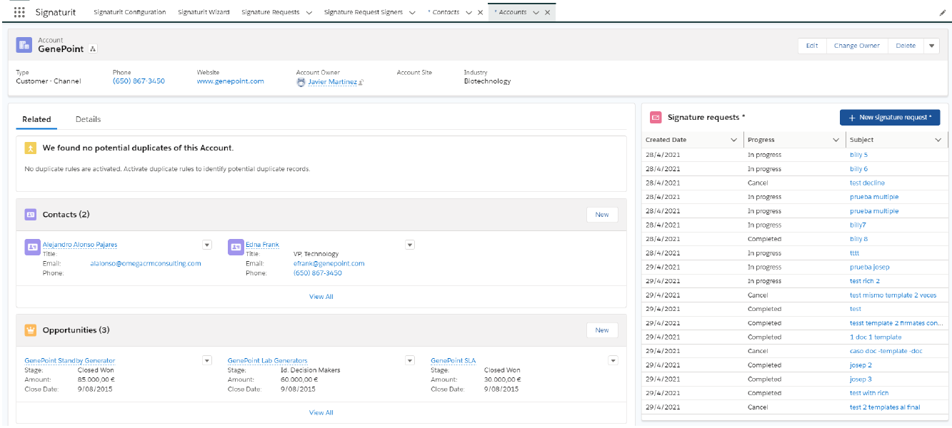
Task: Switch to Signature Request Signers tab
Action: point(363,12)
